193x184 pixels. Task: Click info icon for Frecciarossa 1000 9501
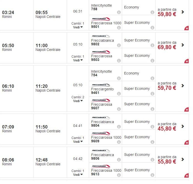click(x=119, y=28)
